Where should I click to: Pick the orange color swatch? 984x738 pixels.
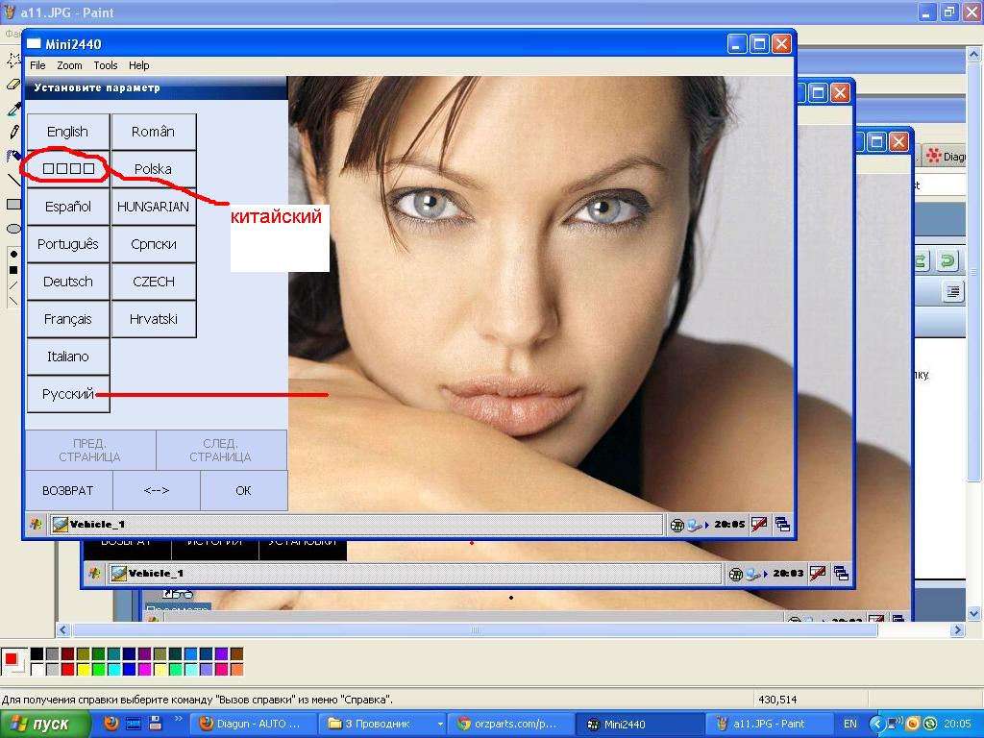[236, 670]
